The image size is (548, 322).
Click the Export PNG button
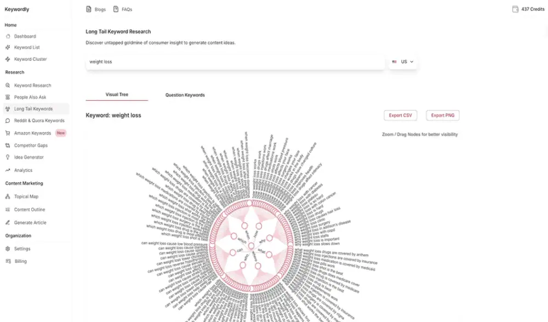pos(442,116)
